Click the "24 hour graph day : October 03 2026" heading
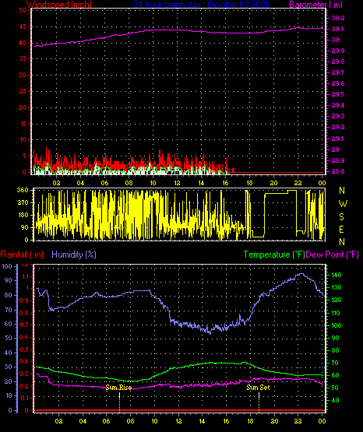The width and height of the screenshot is (363, 432). (202, 4)
